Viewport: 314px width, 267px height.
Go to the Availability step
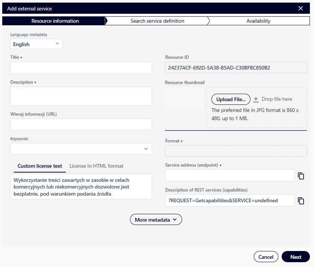(x=258, y=21)
